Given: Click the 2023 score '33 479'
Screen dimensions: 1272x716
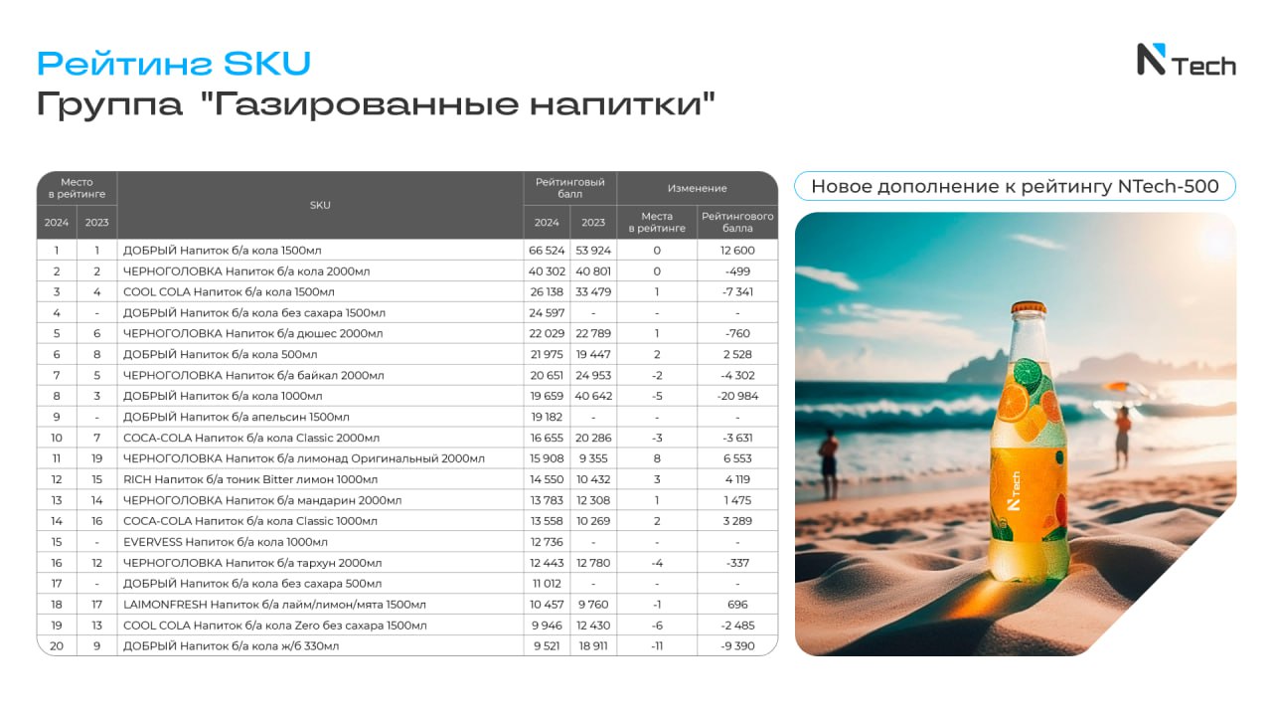Looking at the screenshot, I should (x=593, y=292).
